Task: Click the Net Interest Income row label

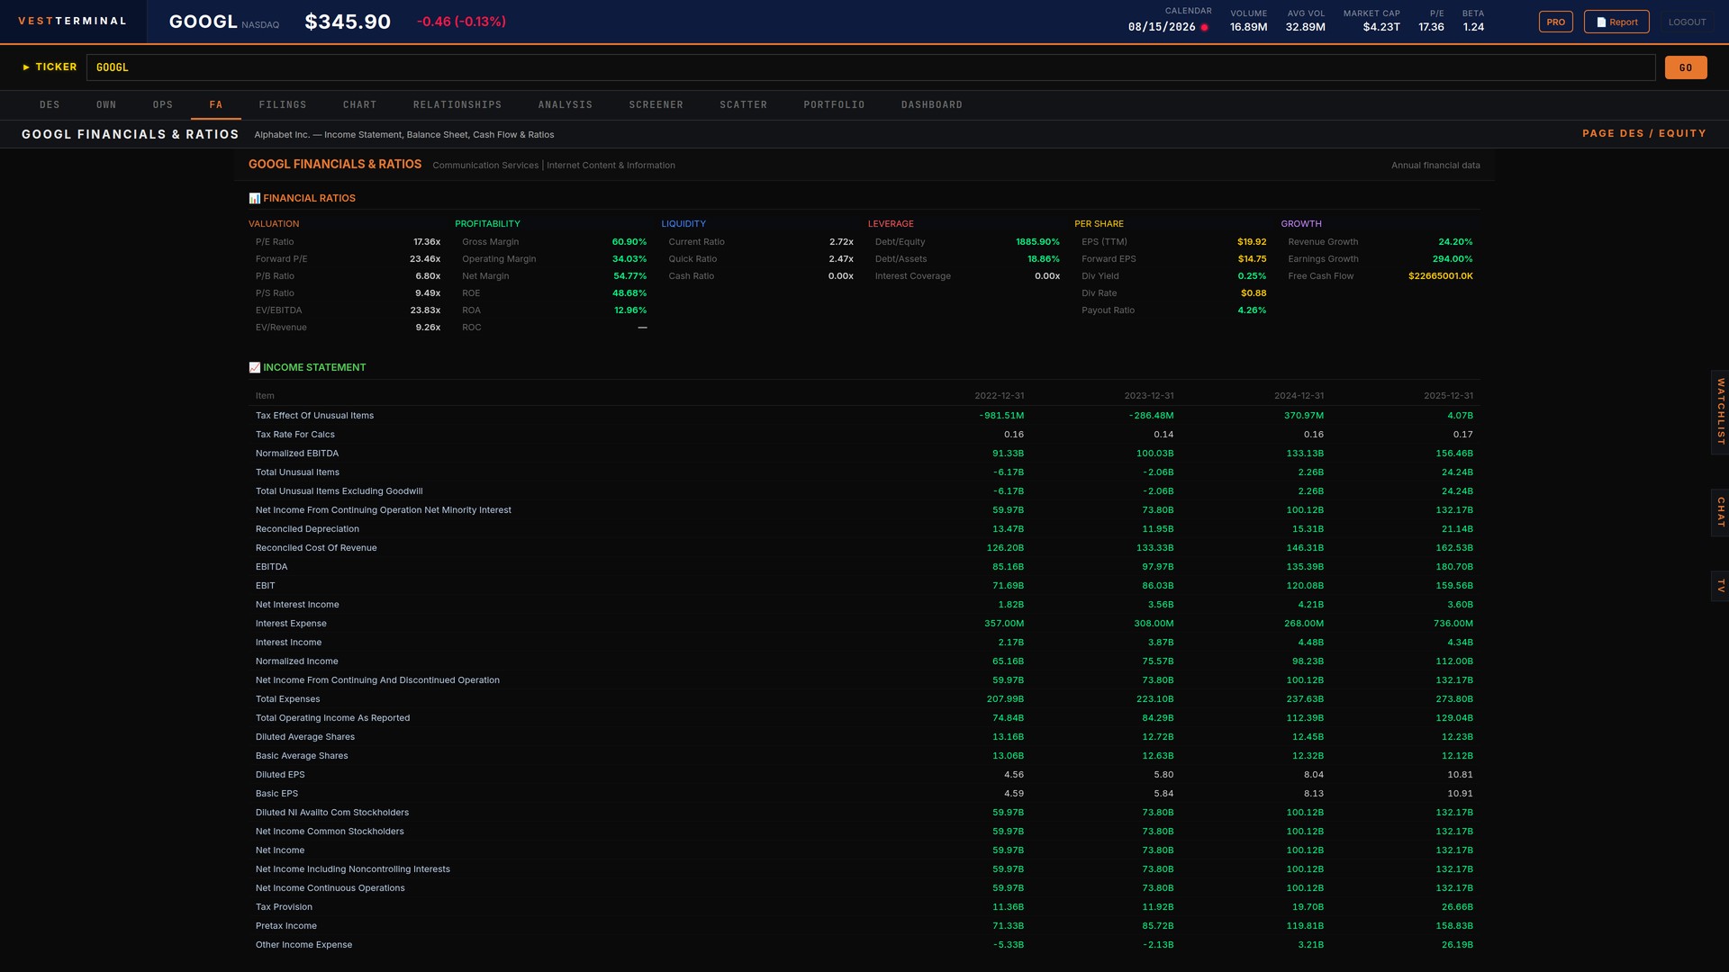Action: [x=297, y=605]
